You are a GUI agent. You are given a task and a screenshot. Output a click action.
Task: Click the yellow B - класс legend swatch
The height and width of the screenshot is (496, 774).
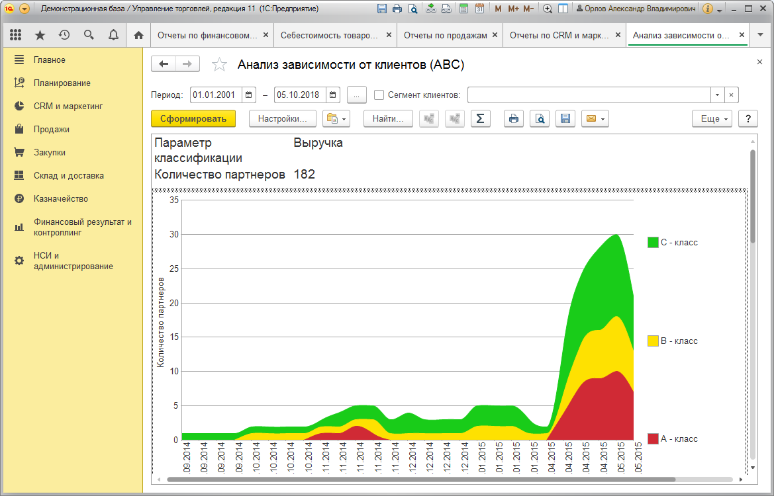pyautogui.click(x=653, y=341)
